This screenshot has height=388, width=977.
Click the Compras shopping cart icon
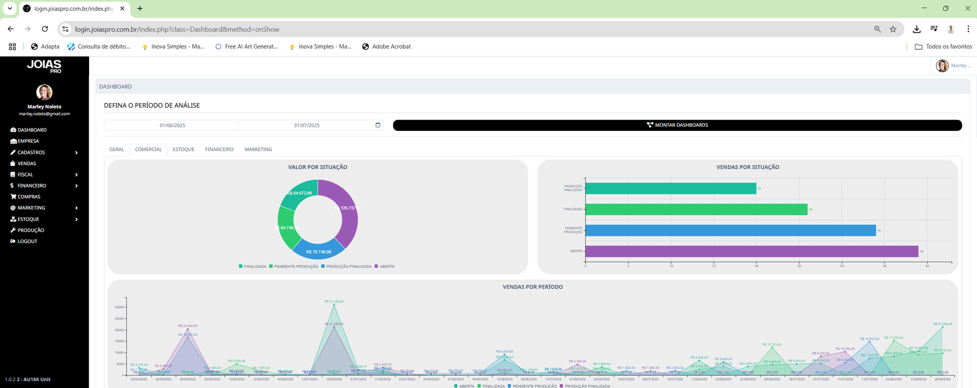tap(13, 197)
